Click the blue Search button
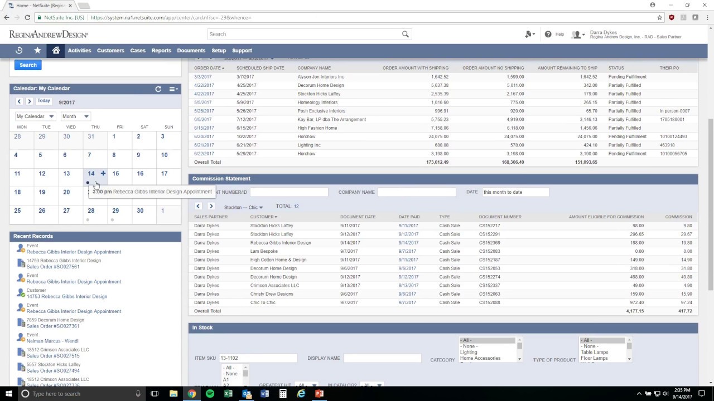The image size is (714, 401). [28, 65]
